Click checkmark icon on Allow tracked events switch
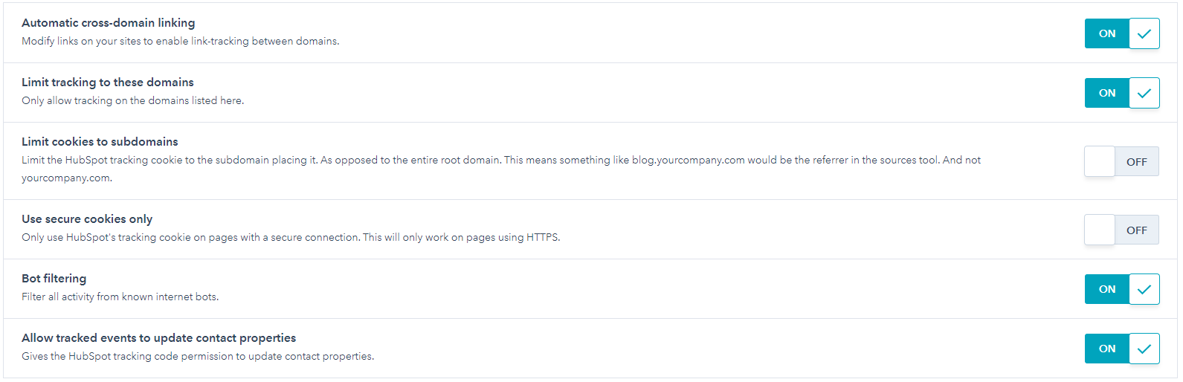 click(1144, 349)
